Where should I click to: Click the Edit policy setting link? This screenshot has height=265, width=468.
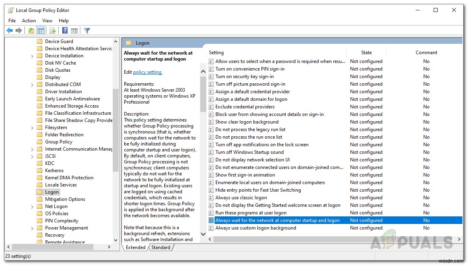147,72
